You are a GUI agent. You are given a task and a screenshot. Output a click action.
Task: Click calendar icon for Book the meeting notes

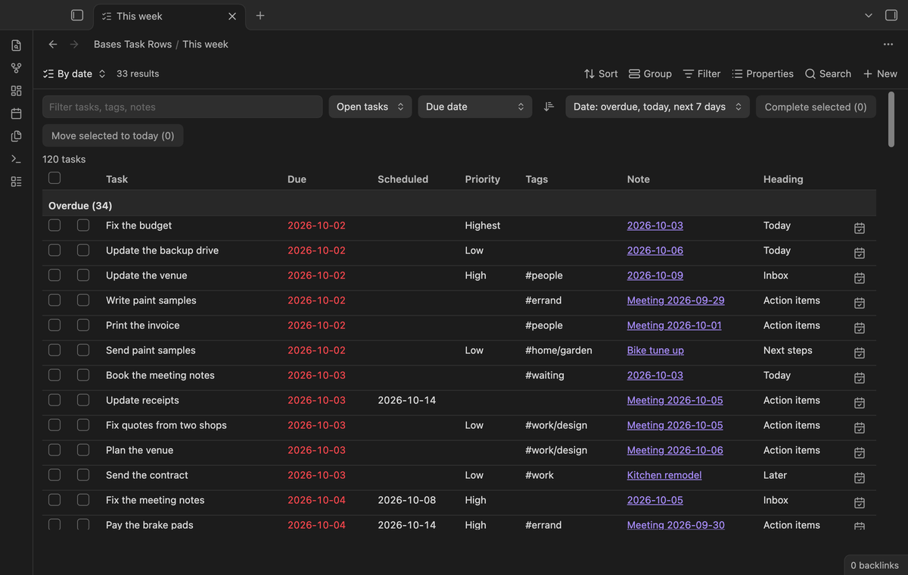(x=860, y=378)
